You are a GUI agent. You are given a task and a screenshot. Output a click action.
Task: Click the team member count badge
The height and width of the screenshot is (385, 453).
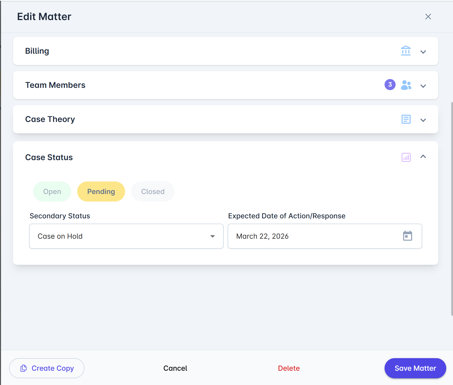tap(390, 85)
